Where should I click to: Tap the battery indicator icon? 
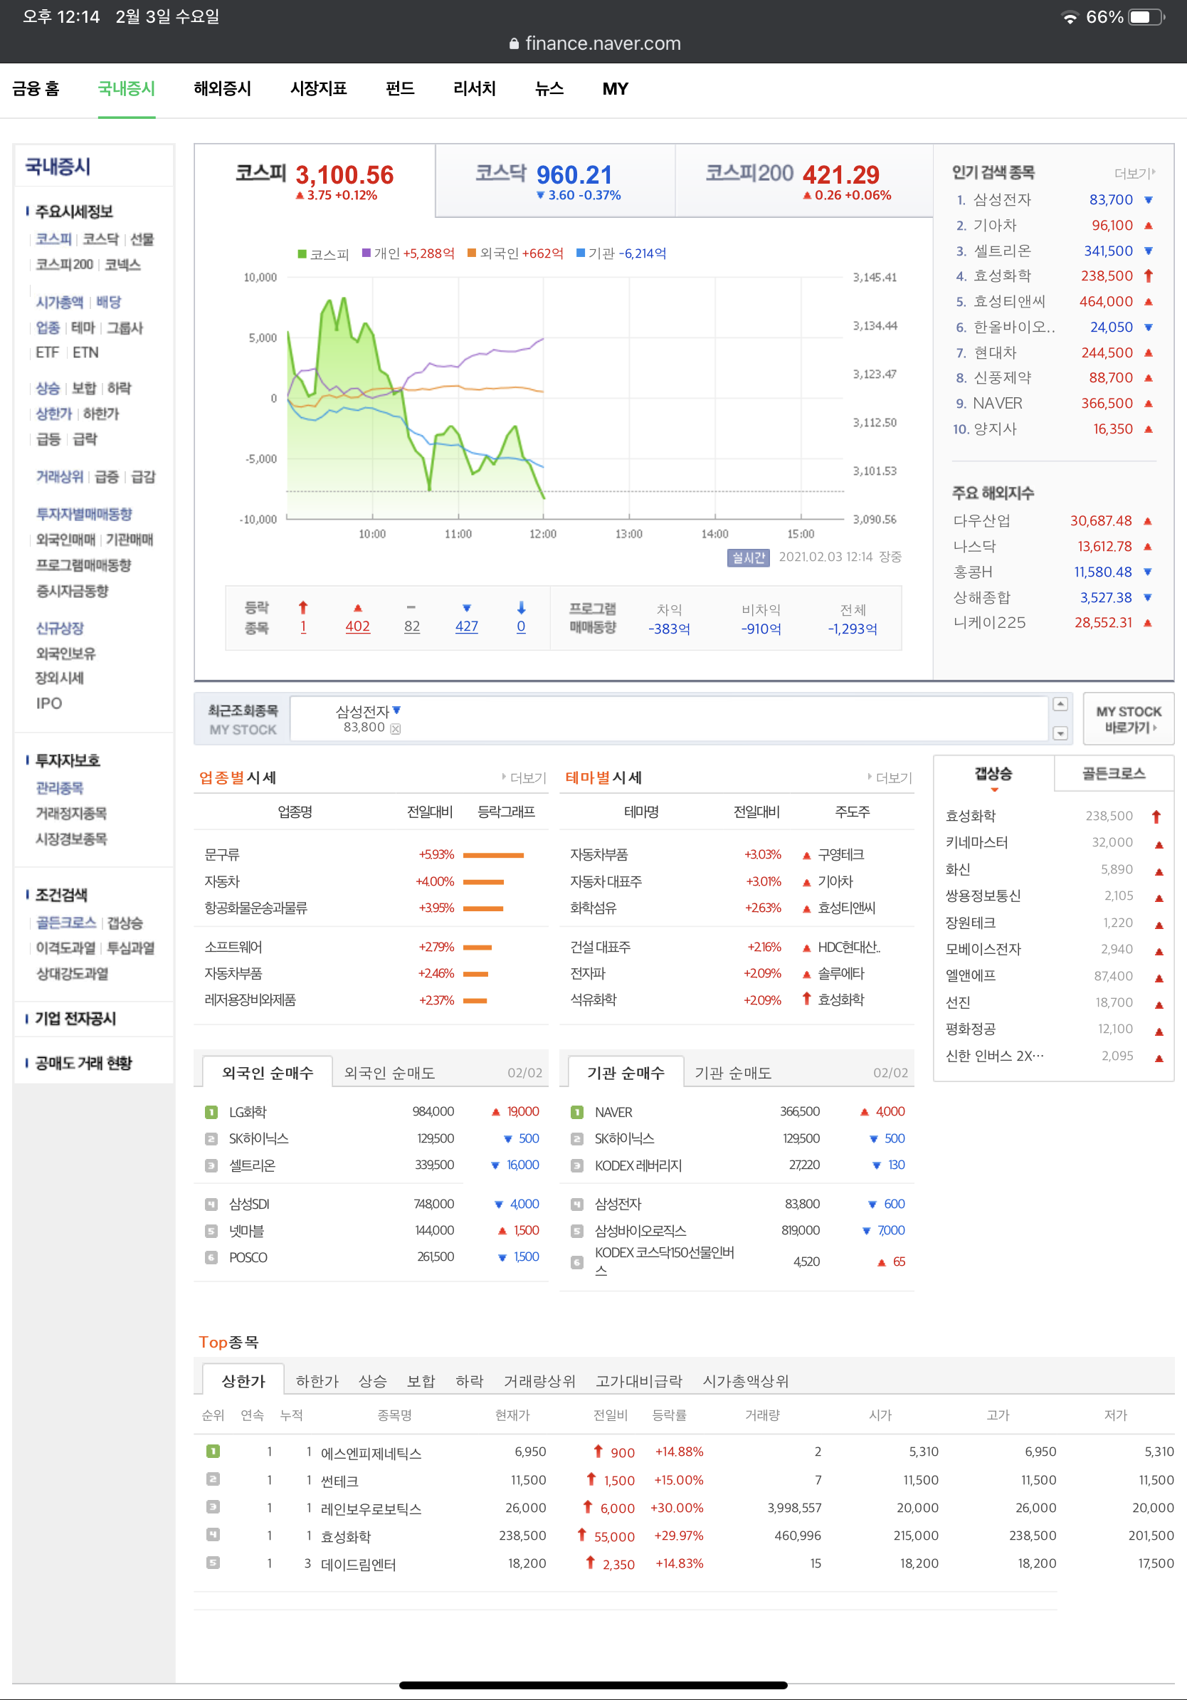(x=1147, y=17)
